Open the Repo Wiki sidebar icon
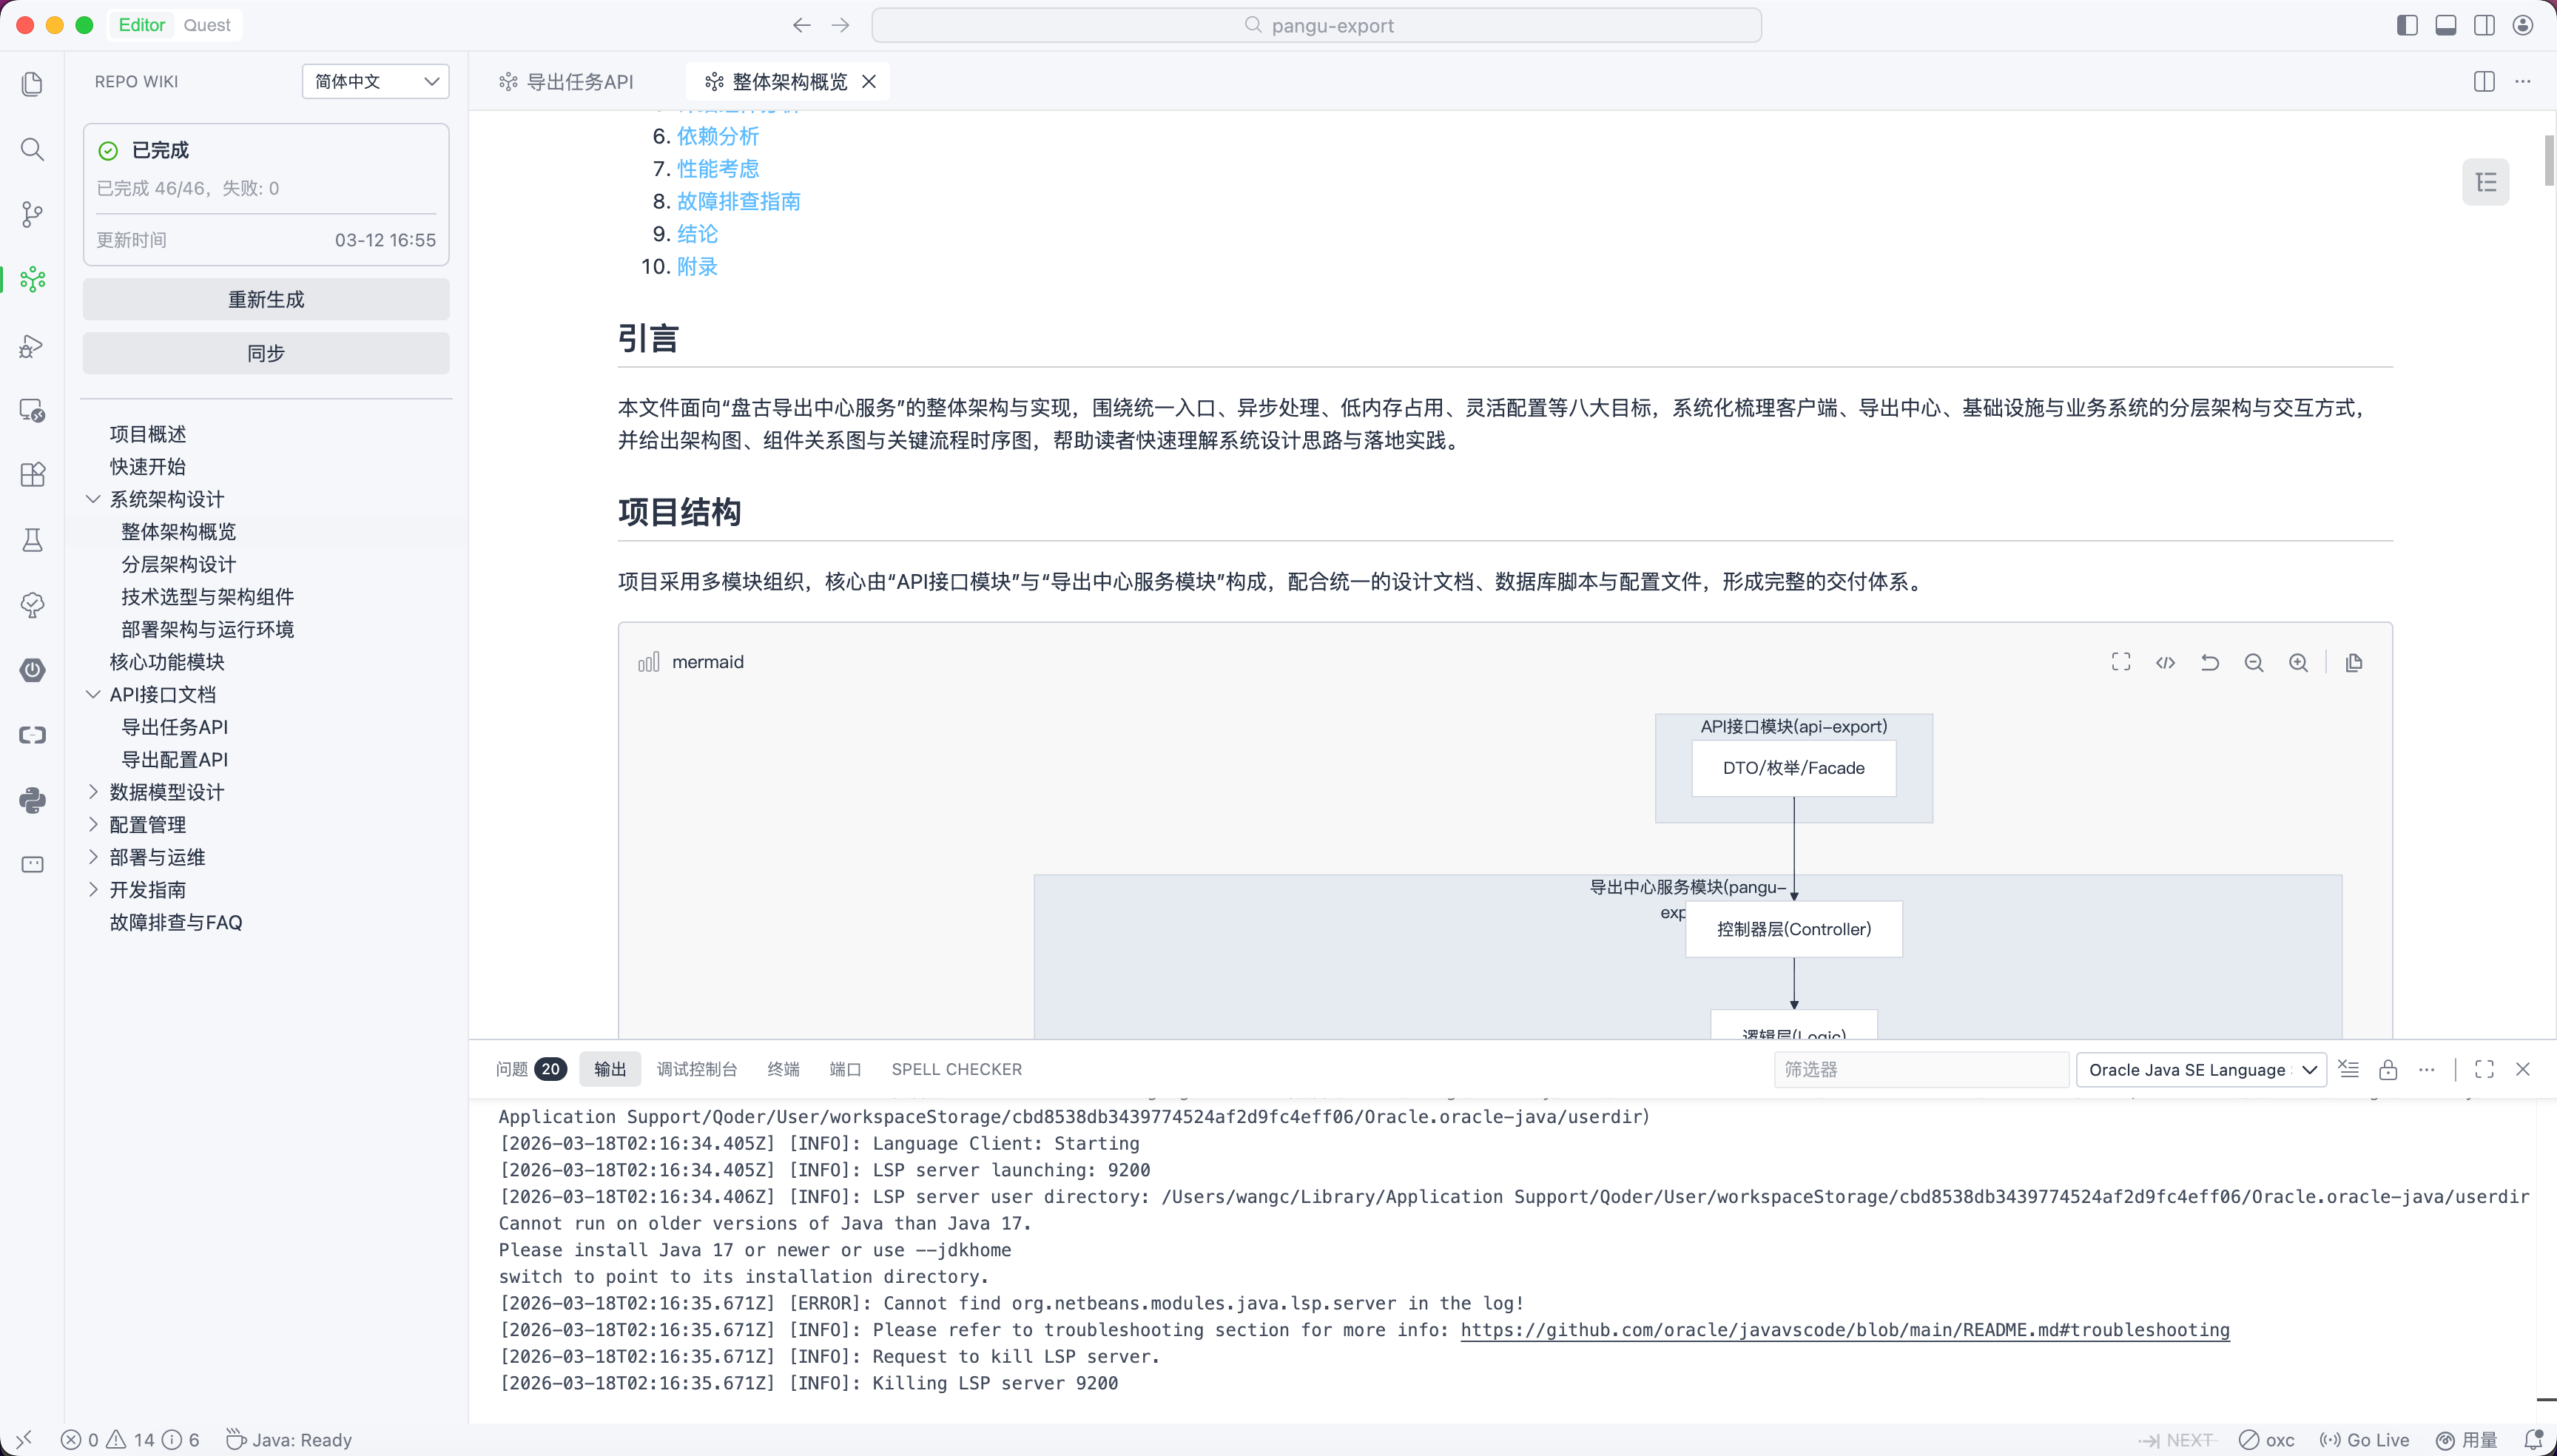 point(32,279)
